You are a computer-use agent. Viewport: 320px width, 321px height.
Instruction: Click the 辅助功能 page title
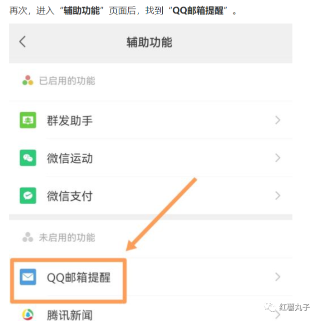tap(149, 42)
